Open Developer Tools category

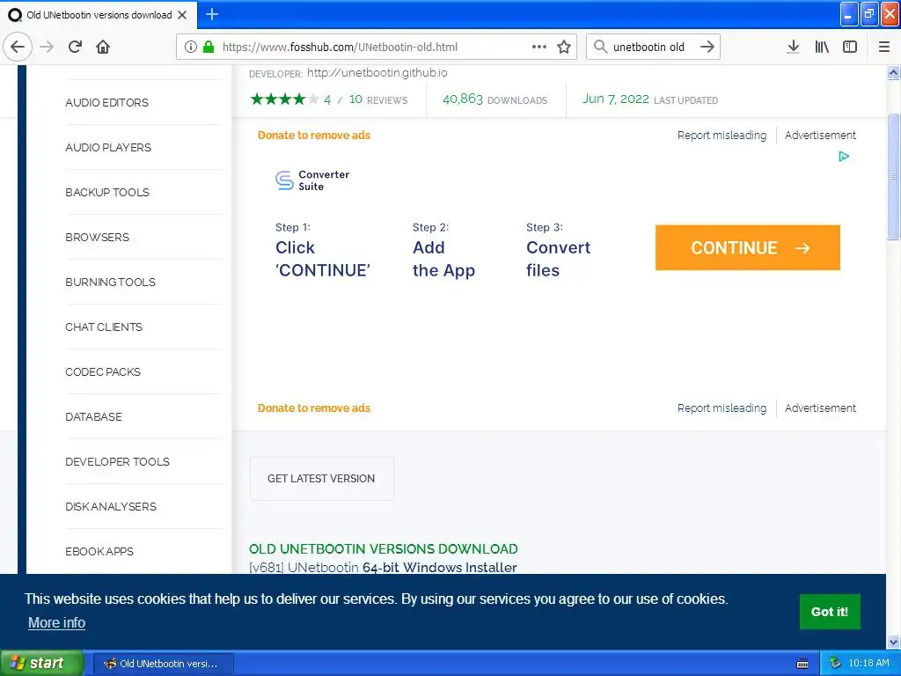pyautogui.click(x=117, y=461)
